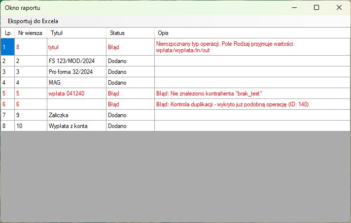Maximize the Okno raportu window
Viewport: 351px width, 223px height.
316,7
